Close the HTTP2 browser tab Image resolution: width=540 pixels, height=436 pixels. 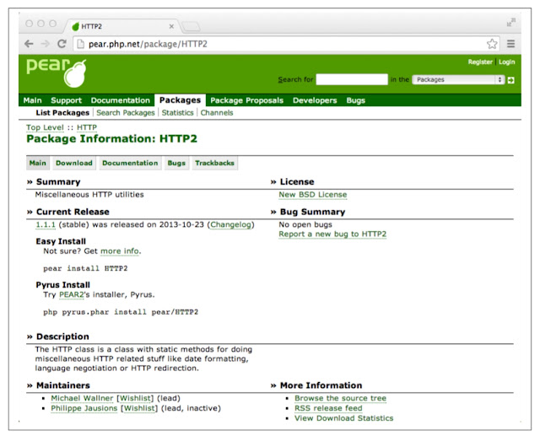pos(171,26)
